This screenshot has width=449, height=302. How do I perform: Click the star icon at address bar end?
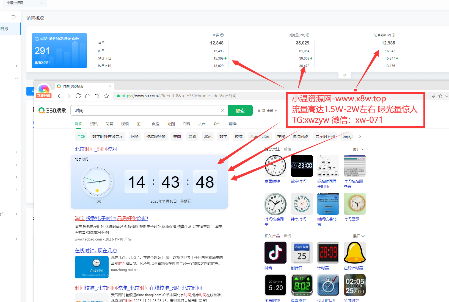[x=440, y=96]
